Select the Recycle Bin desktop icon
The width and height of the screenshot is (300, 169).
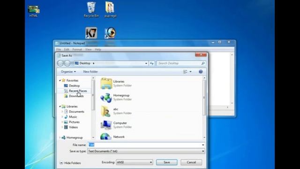coord(91,9)
